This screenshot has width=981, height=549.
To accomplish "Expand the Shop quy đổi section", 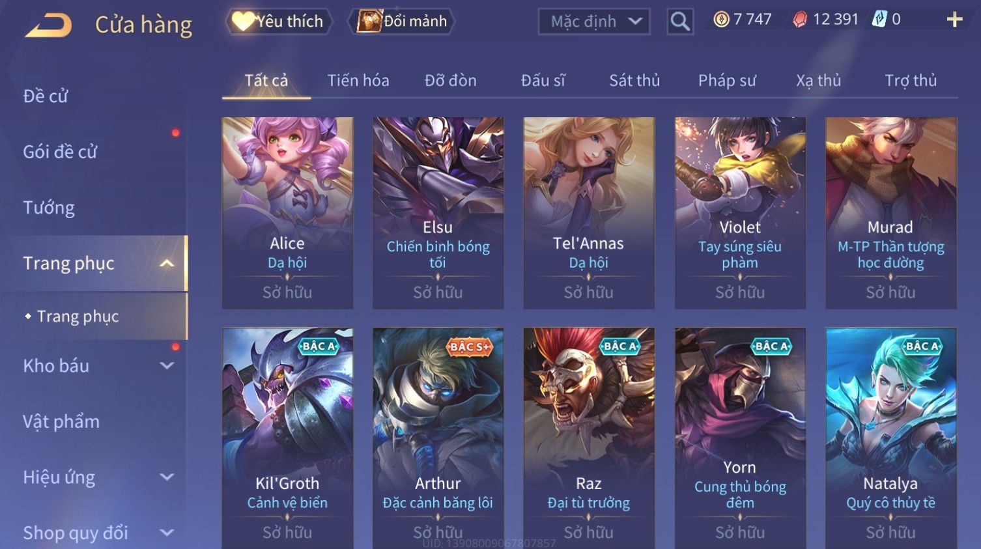I will pyautogui.click(x=167, y=533).
